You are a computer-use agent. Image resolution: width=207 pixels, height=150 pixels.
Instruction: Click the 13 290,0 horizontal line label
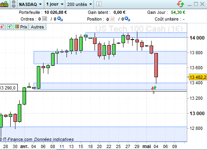coord(9,88)
